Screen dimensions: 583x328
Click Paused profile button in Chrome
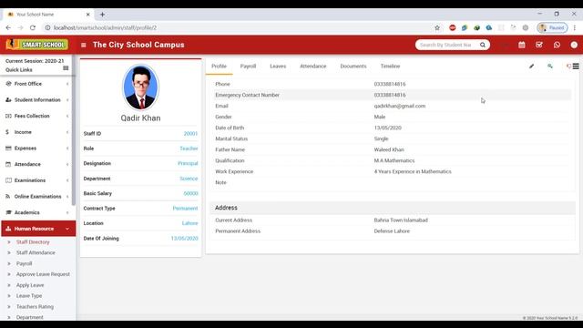point(552,28)
